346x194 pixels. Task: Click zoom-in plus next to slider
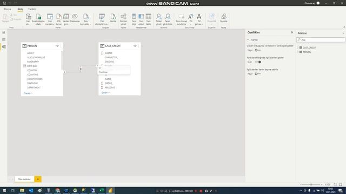click(x=322, y=184)
